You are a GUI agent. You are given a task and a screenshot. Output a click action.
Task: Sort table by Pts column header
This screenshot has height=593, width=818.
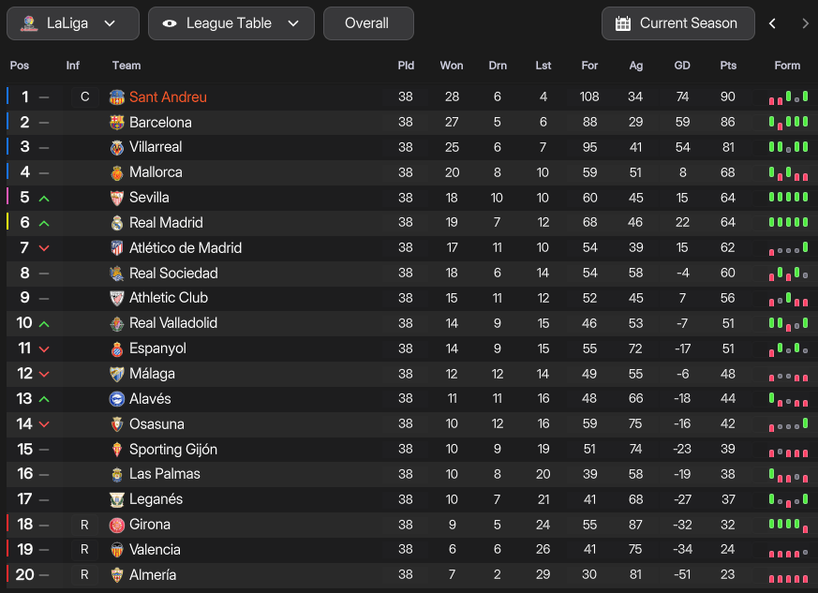point(728,66)
